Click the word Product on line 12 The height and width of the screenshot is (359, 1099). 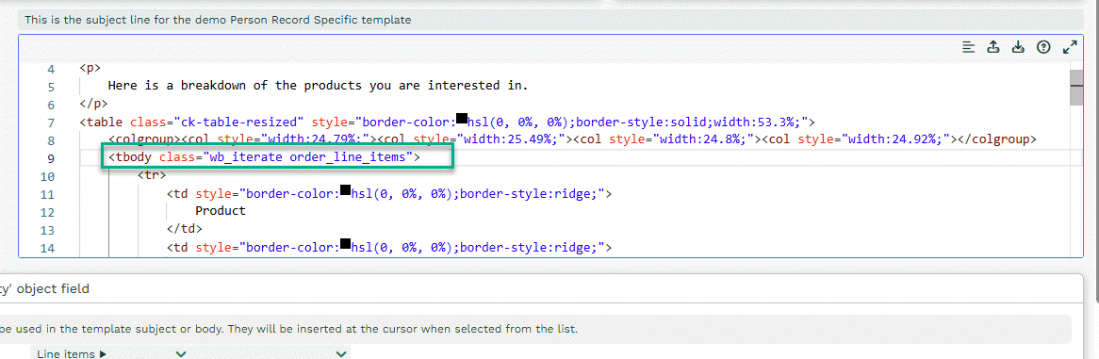pyautogui.click(x=221, y=211)
